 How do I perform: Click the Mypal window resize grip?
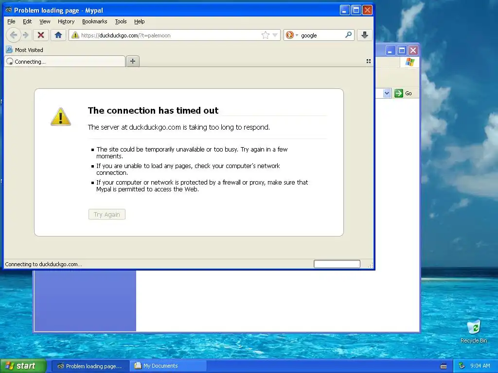[x=370, y=266]
